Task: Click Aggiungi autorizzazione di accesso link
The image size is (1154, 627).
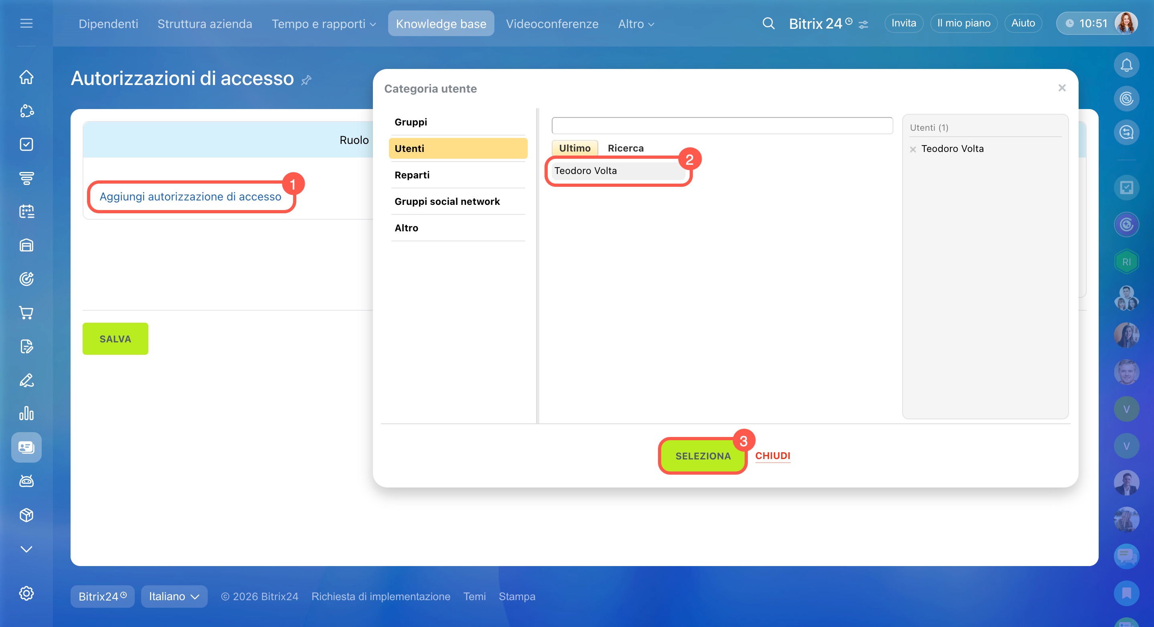Action: [190, 196]
